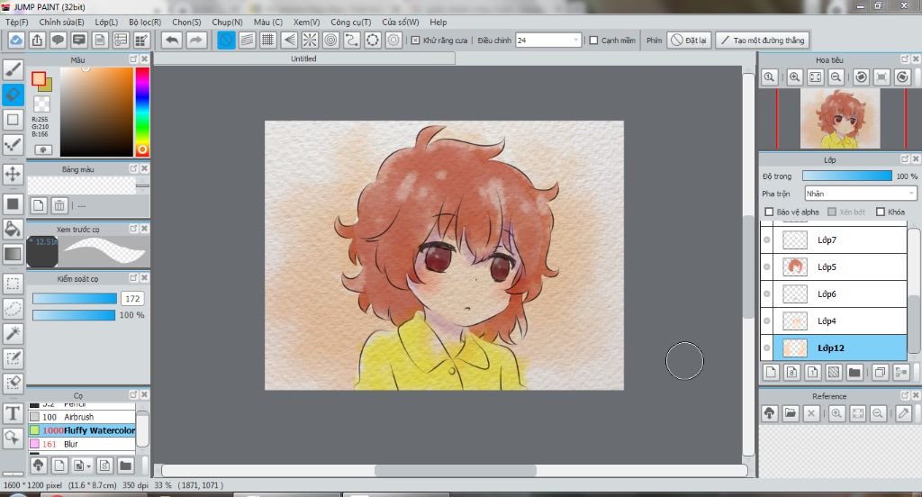The width and height of the screenshot is (922, 497).
Task: Toggle visibility of Lớp12 layer
Action: click(767, 348)
